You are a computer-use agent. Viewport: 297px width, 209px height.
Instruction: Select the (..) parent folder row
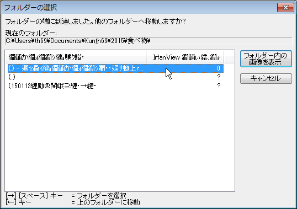(x=115, y=77)
